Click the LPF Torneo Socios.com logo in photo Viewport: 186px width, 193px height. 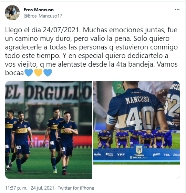(139, 152)
